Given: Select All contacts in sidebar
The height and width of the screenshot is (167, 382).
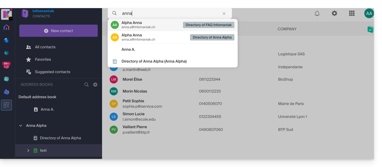Looking at the screenshot, I should point(45,47).
